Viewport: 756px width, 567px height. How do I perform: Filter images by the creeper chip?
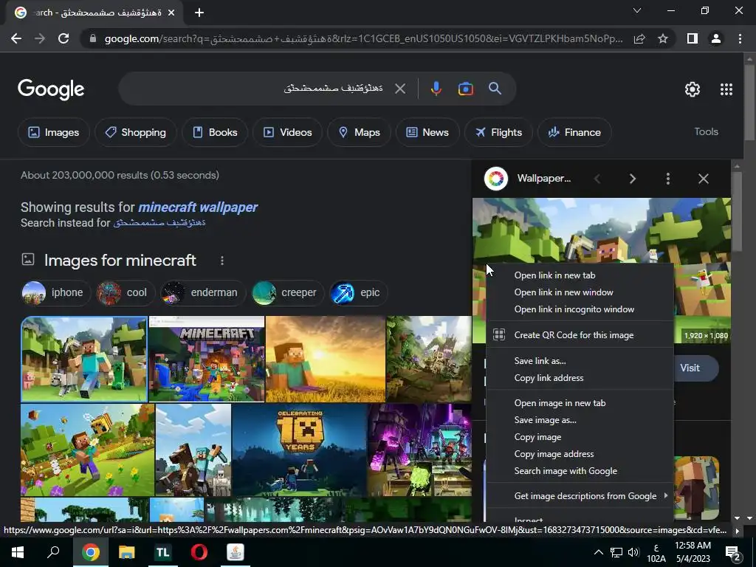point(287,292)
